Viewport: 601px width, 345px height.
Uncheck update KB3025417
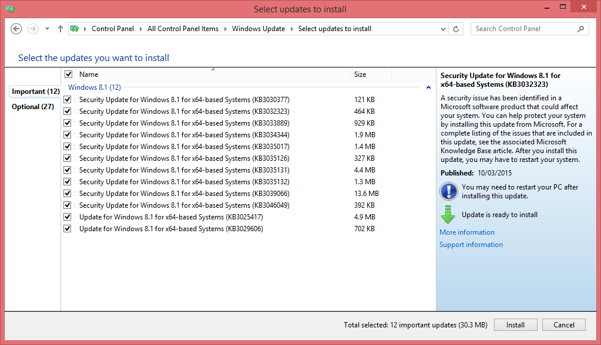(x=68, y=217)
